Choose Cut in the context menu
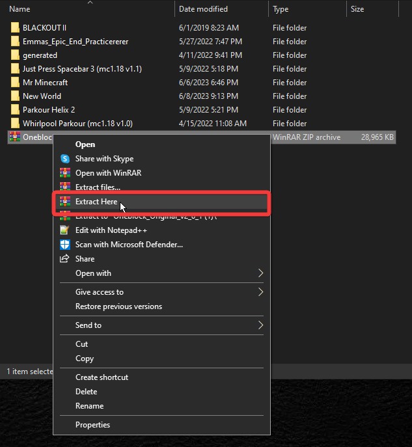This screenshot has width=412, height=447. [81, 344]
